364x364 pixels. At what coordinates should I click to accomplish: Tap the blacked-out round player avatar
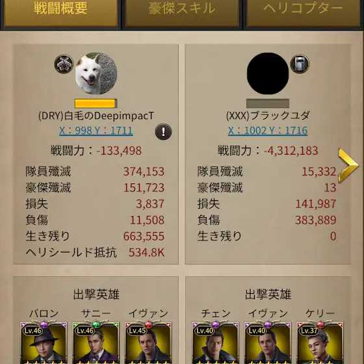coord(268,73)
